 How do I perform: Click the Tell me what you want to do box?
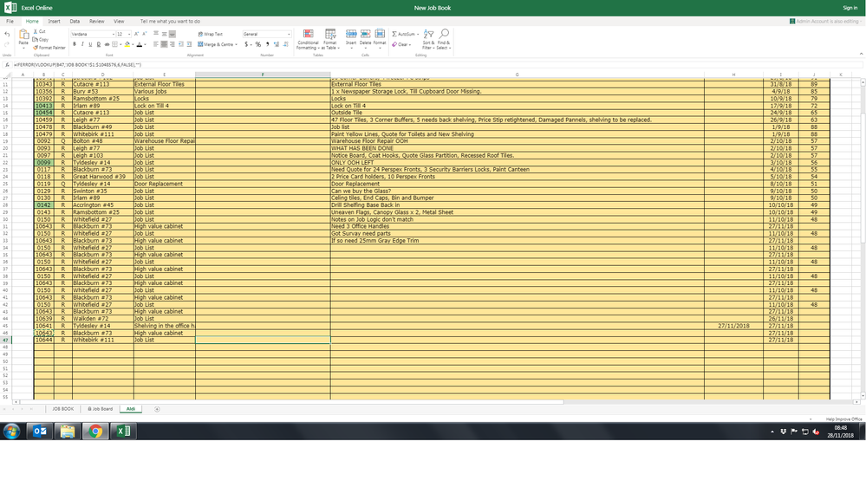170,22
